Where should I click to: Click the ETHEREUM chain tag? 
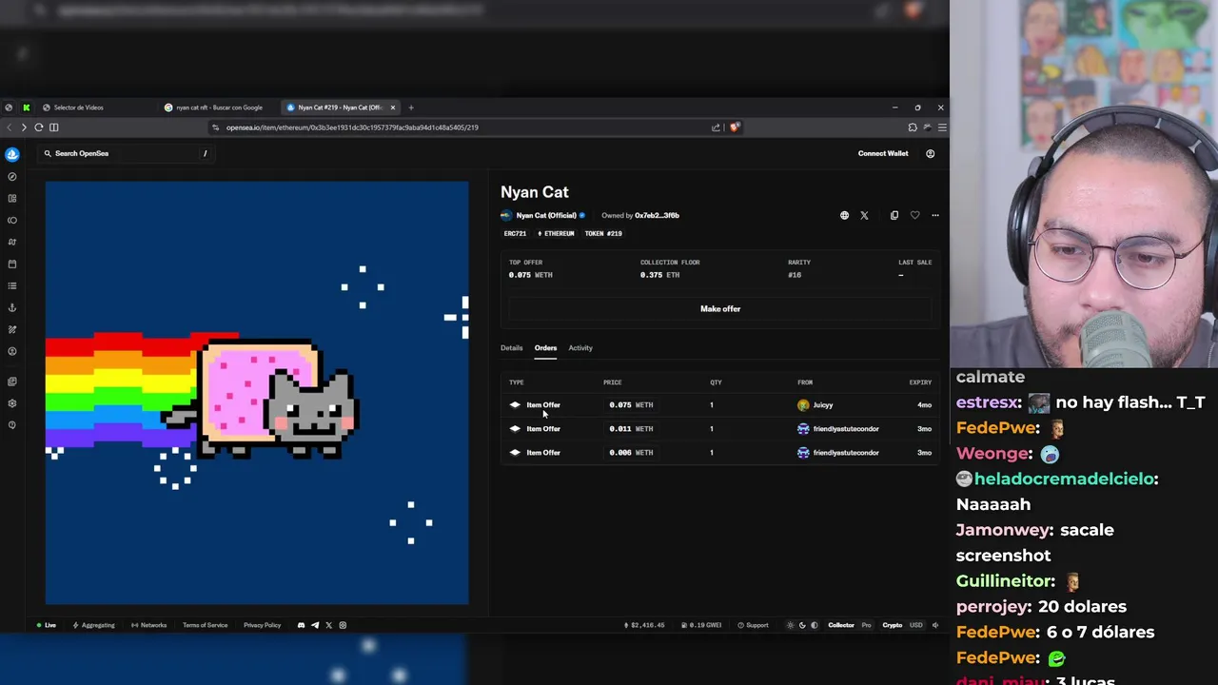click(x=556, y=234)
